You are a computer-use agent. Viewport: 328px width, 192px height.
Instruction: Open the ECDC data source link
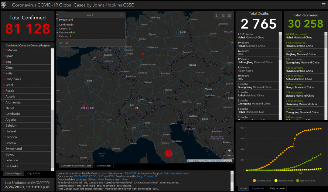coord(93,176)
